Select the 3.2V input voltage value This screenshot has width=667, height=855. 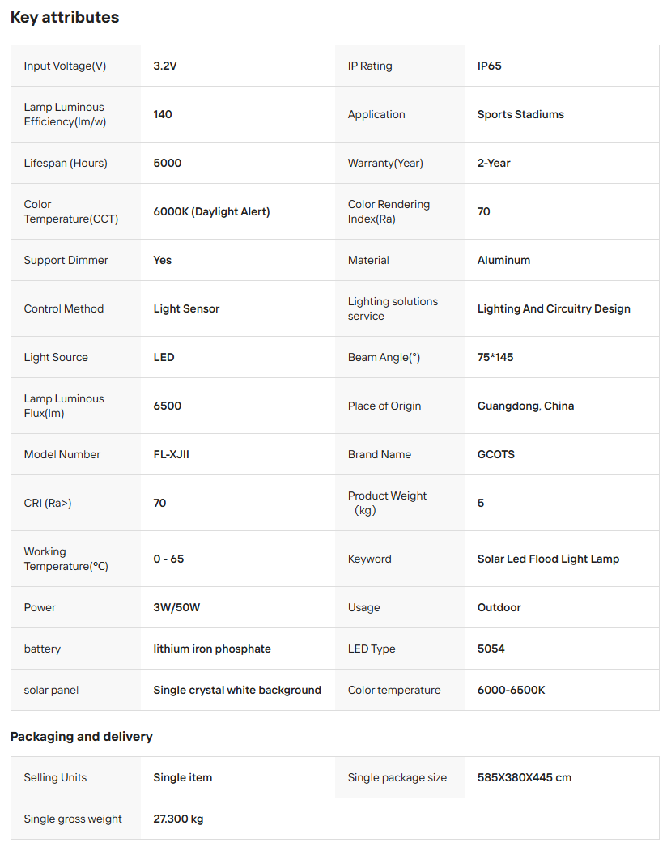pos(165,66)
